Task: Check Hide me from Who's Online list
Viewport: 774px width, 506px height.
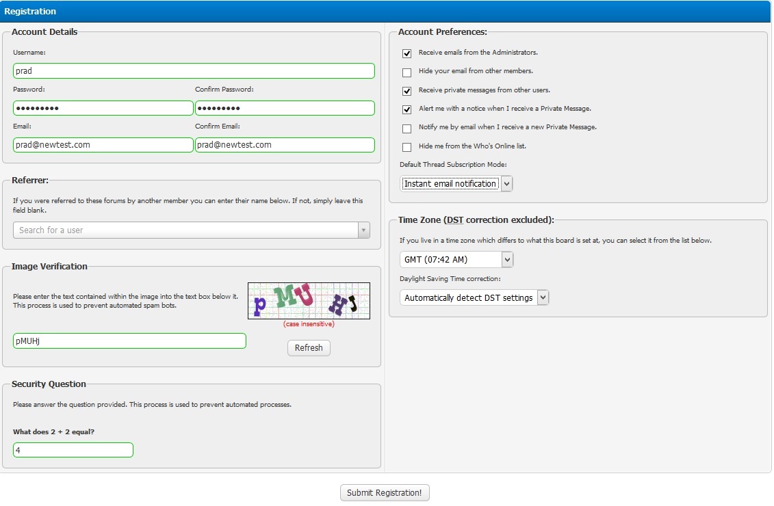Action: point(407,147)
